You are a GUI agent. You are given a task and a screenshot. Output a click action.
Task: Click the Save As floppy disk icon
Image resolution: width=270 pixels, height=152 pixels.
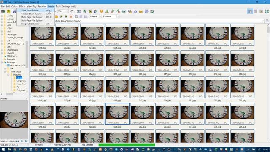14,11
